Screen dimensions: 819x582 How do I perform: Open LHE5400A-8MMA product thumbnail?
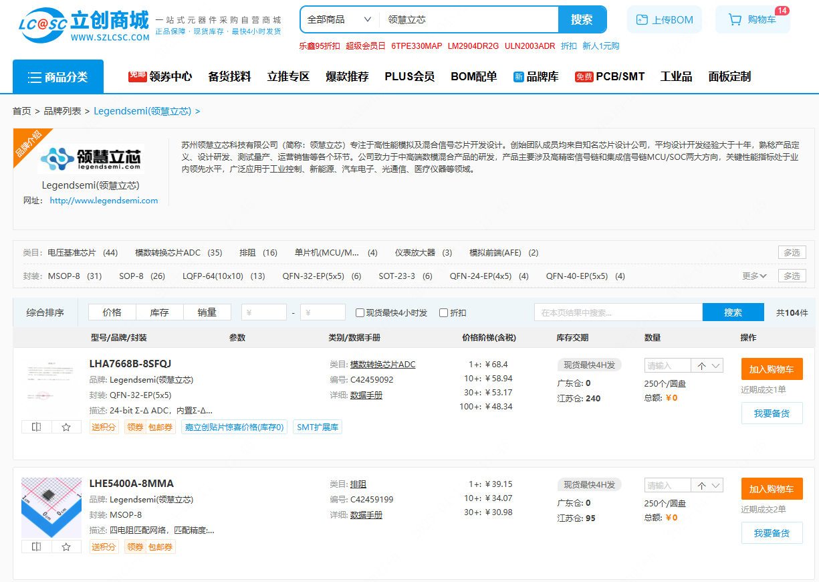click(x=51, y=508)
